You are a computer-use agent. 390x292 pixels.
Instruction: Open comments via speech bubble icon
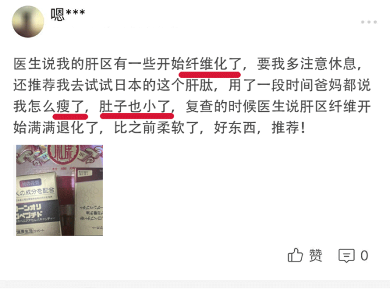[346, 255]
